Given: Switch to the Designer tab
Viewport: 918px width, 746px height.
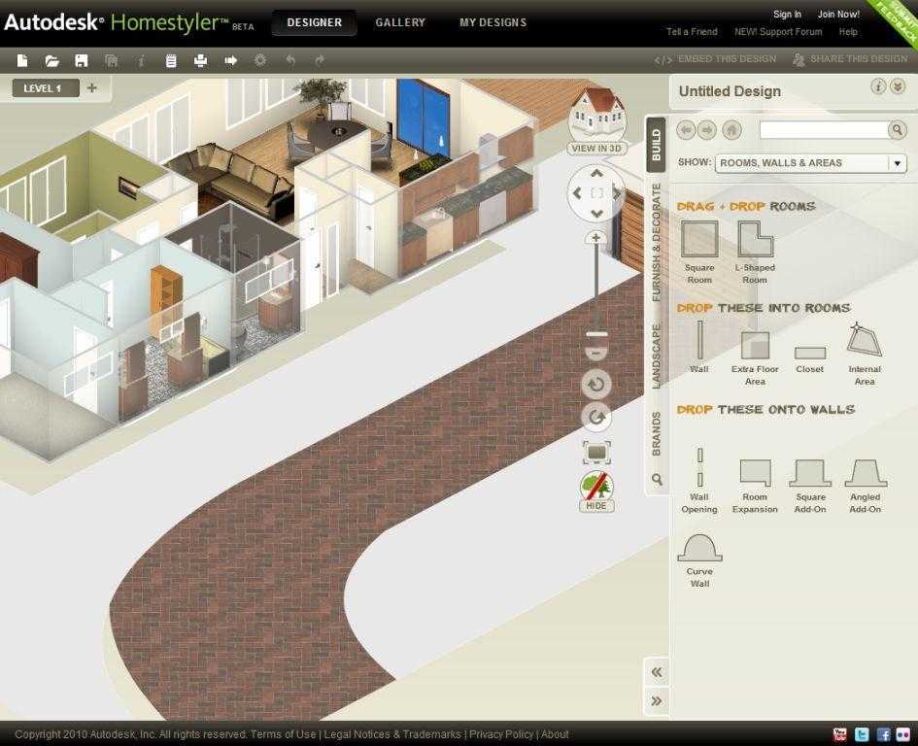Looking at the screenshot, I should (315, 22).
